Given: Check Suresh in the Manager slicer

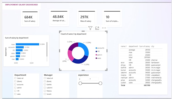Looking at the screenshot, I should click(45, 94).
